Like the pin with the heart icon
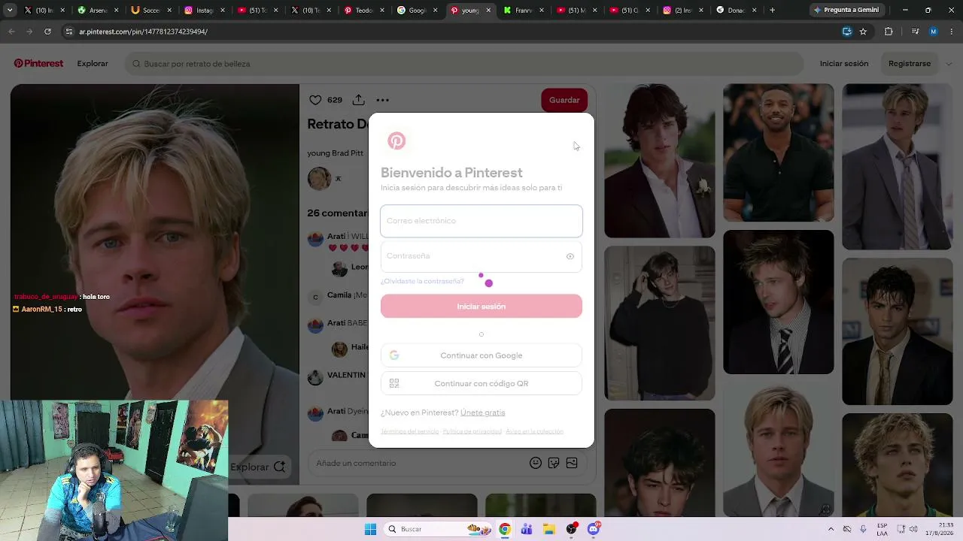This screenshot has width=963, height=541. 315,100
